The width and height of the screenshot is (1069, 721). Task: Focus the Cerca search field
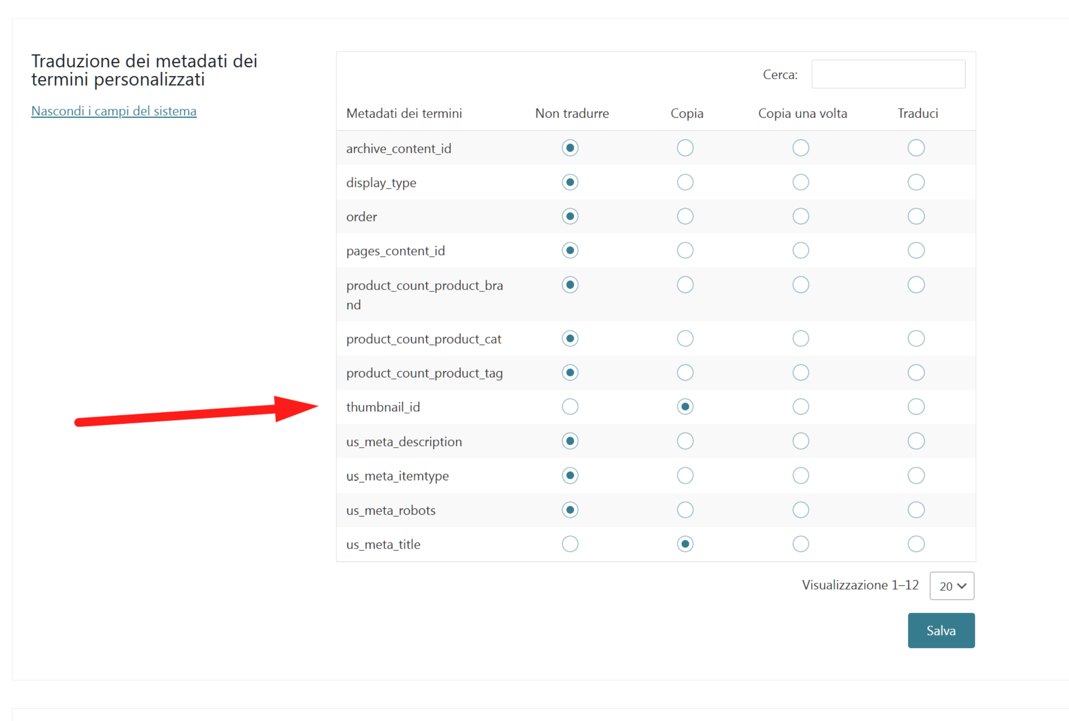[888, 74]
